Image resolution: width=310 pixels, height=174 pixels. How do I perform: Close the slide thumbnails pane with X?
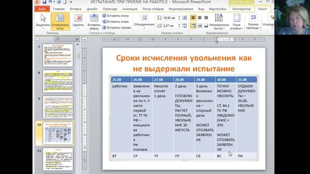(x=77, y=39)
